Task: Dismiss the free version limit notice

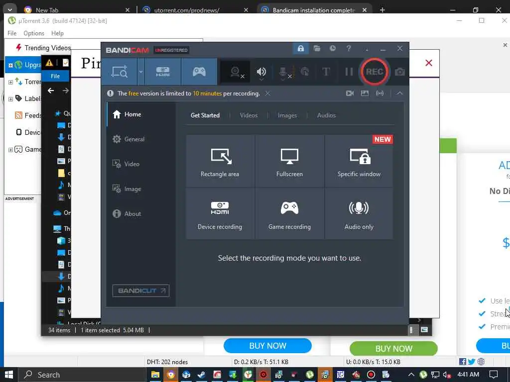Action: (x=267, y=94)
